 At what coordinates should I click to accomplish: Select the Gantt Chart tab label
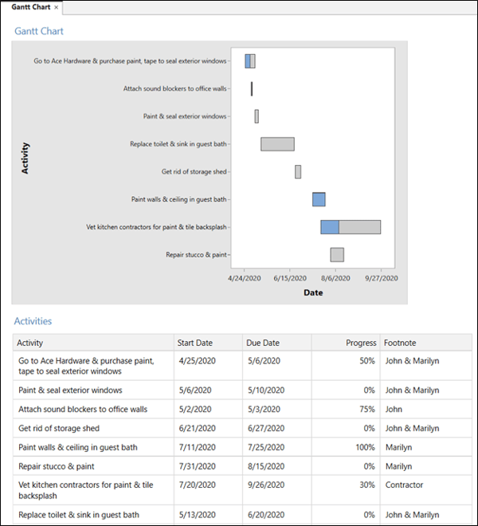[x=28, y=6]
